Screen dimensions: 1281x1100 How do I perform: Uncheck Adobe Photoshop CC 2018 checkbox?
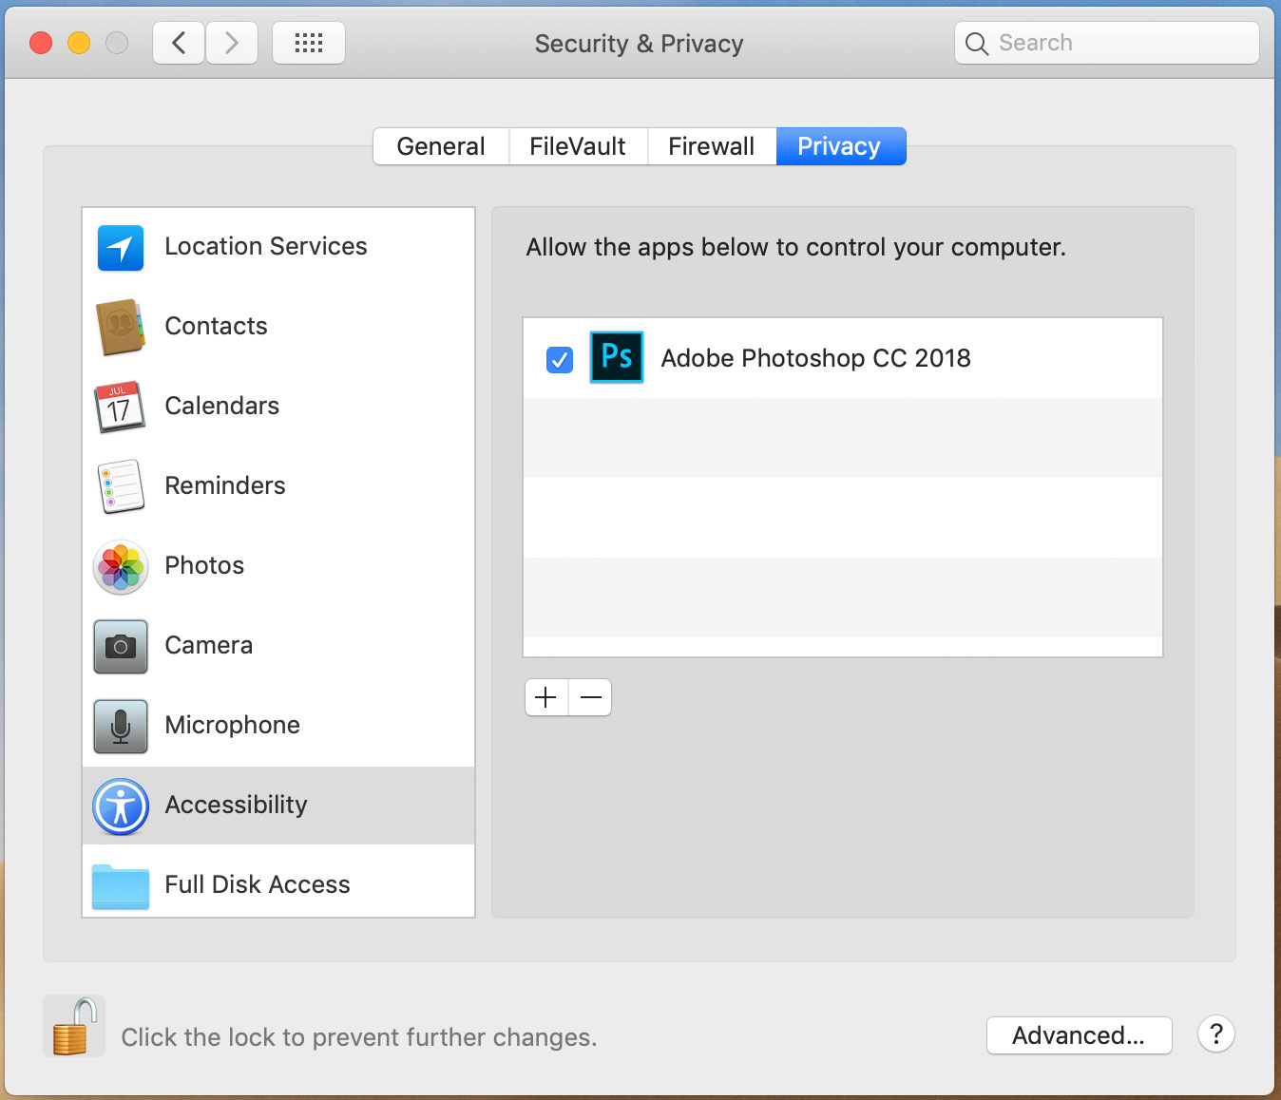point(560,360)
